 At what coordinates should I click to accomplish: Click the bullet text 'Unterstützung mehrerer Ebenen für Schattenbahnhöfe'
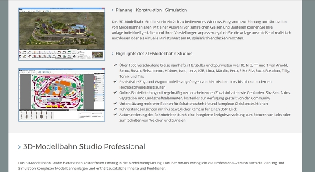pyautogui.click(x=194, y=104)
